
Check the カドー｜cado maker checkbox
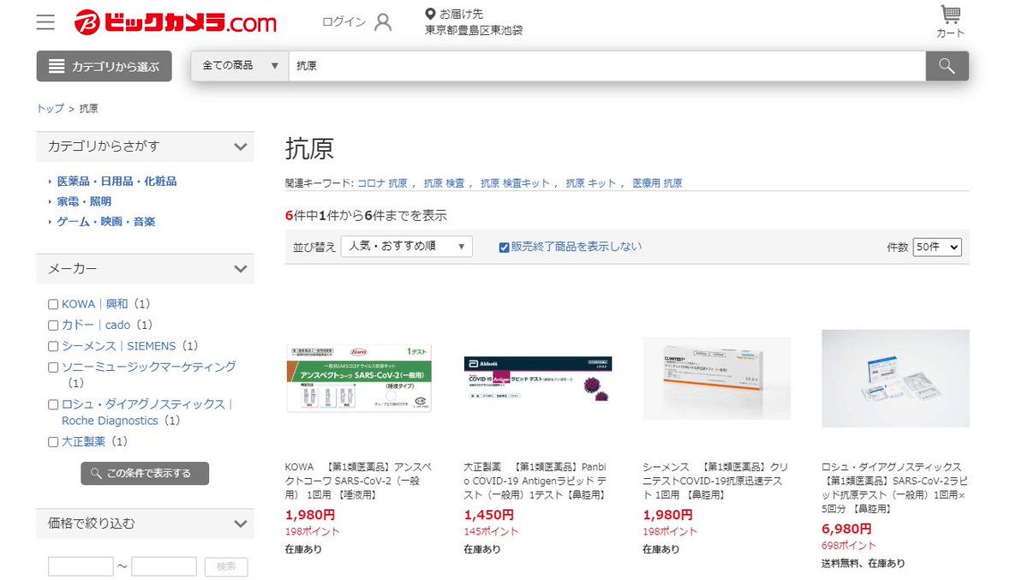pyautogui.click(x=53, y=326)
